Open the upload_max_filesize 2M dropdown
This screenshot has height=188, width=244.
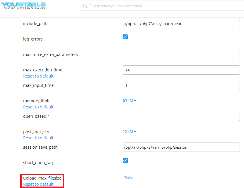(x=128, y=178)
